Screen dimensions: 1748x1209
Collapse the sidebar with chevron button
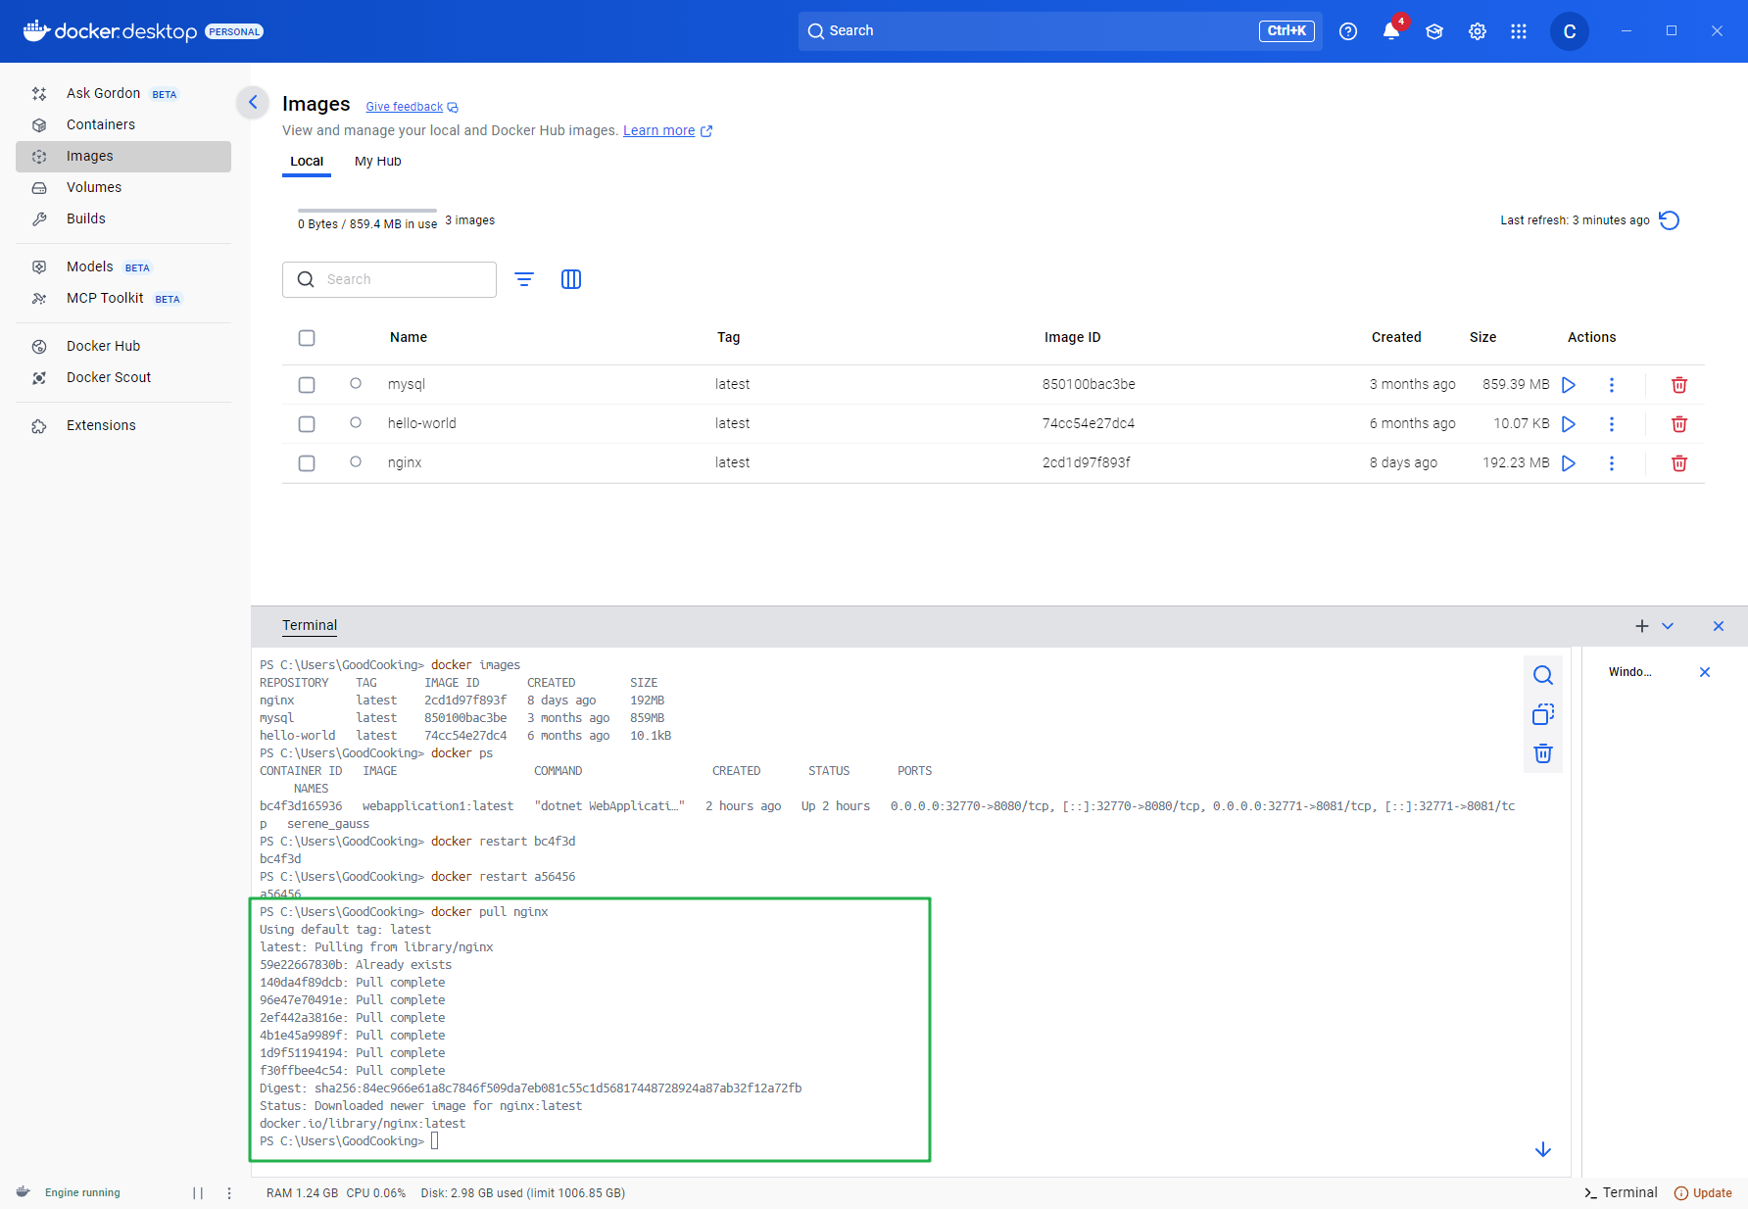253,102
